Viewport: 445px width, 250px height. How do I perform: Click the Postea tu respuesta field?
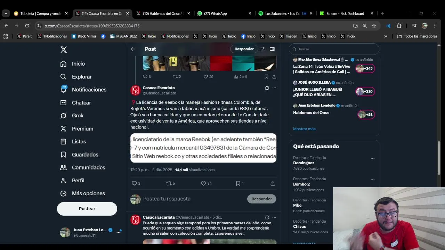(x=193, y=199)
